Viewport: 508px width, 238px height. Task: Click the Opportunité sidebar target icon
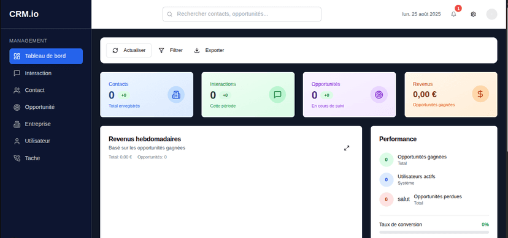[17, 107]
